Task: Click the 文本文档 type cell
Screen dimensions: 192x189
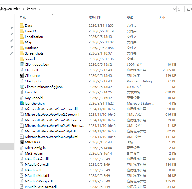Action: [133, 92]
